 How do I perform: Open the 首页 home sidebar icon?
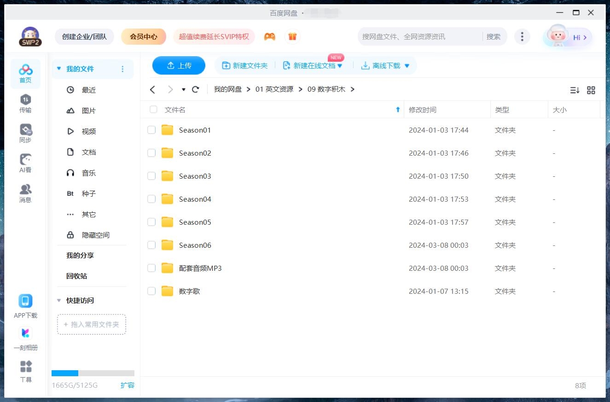25,74
